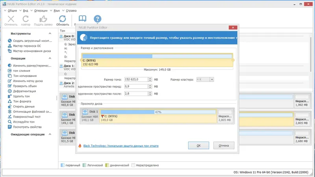Screen dimensions: 315x177
Task: Launch Мастер переноса ОС
Action: (24, 46)
